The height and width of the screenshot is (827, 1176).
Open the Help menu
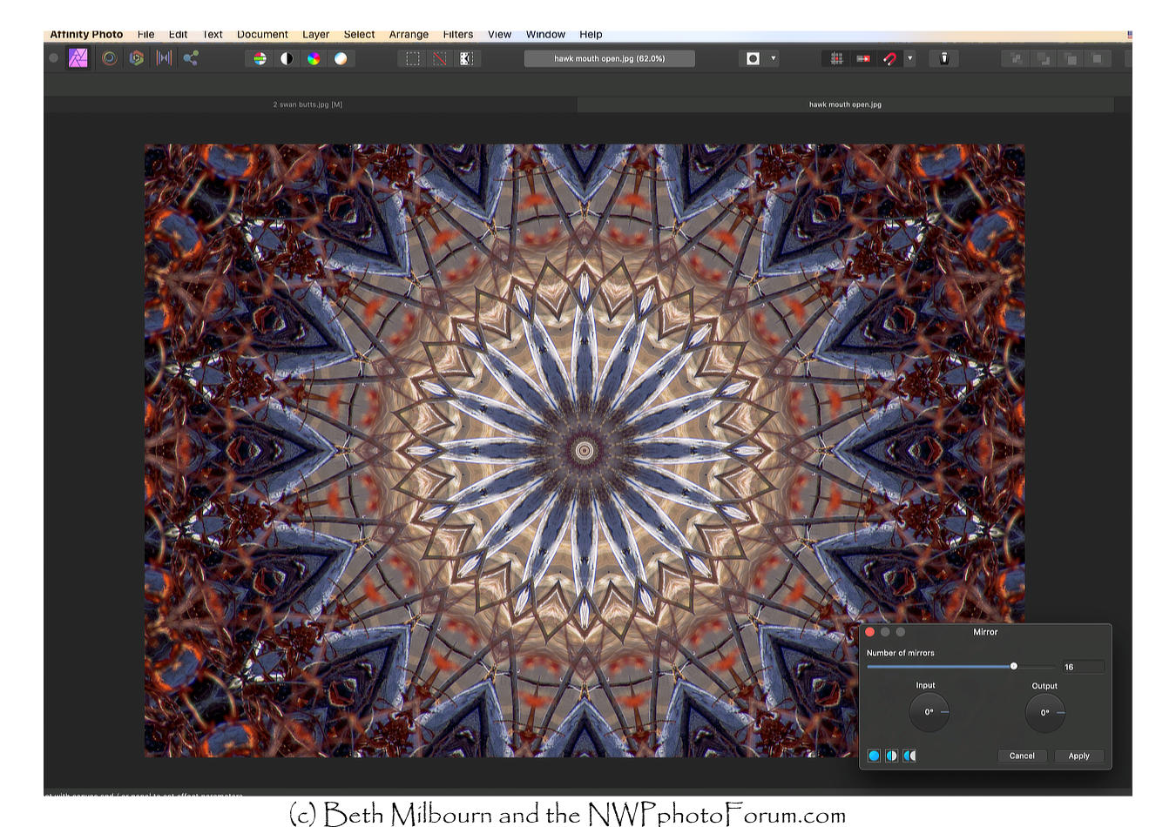click(x=591, y=35)
